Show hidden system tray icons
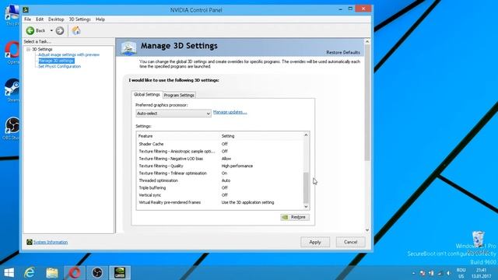 [413, 273]
